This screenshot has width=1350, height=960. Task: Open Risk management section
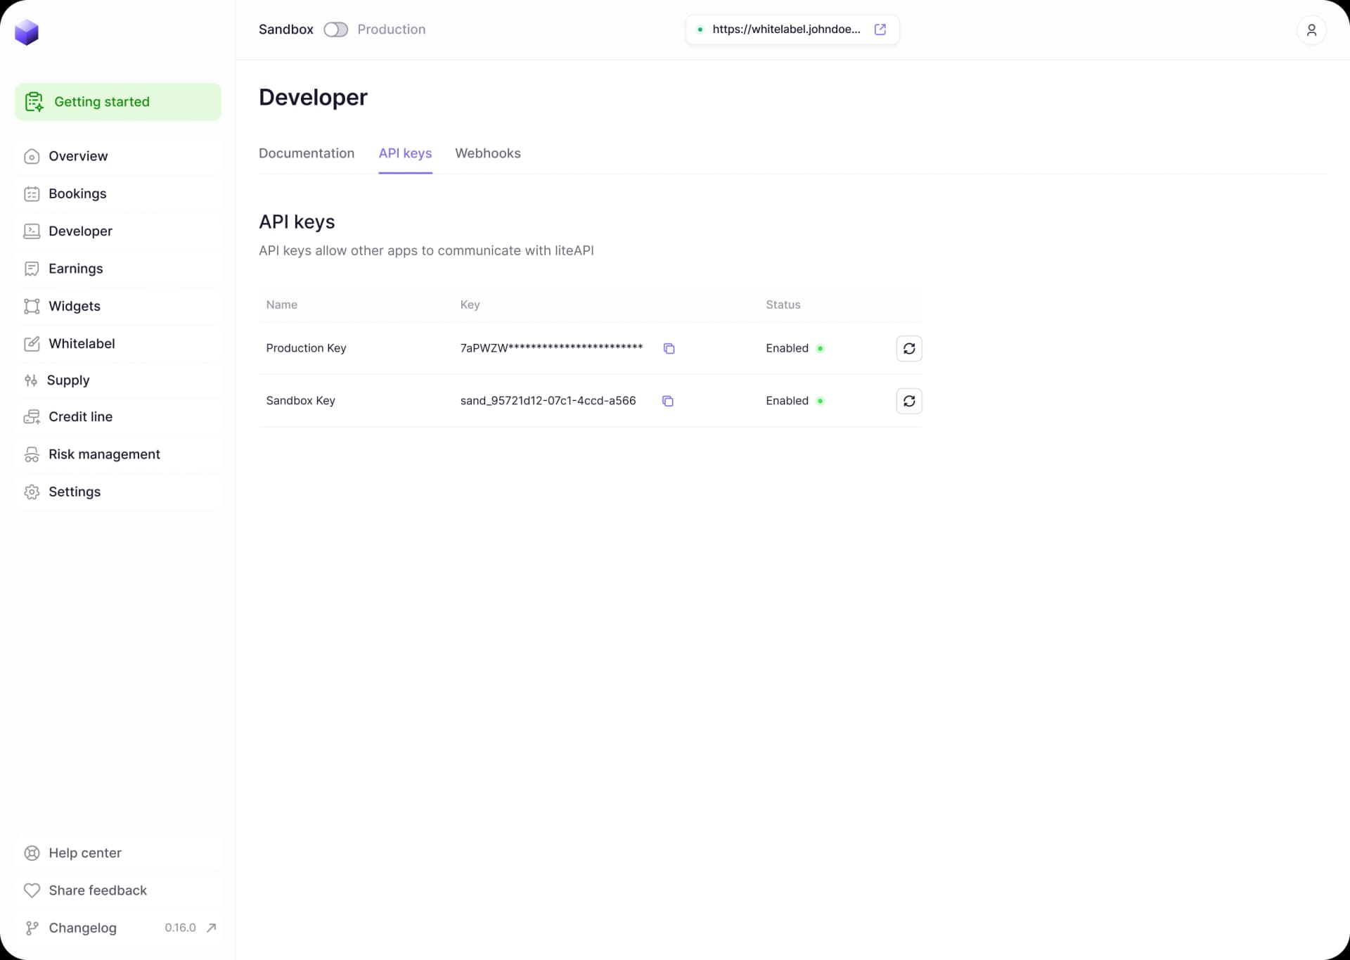tap(104, 454)
